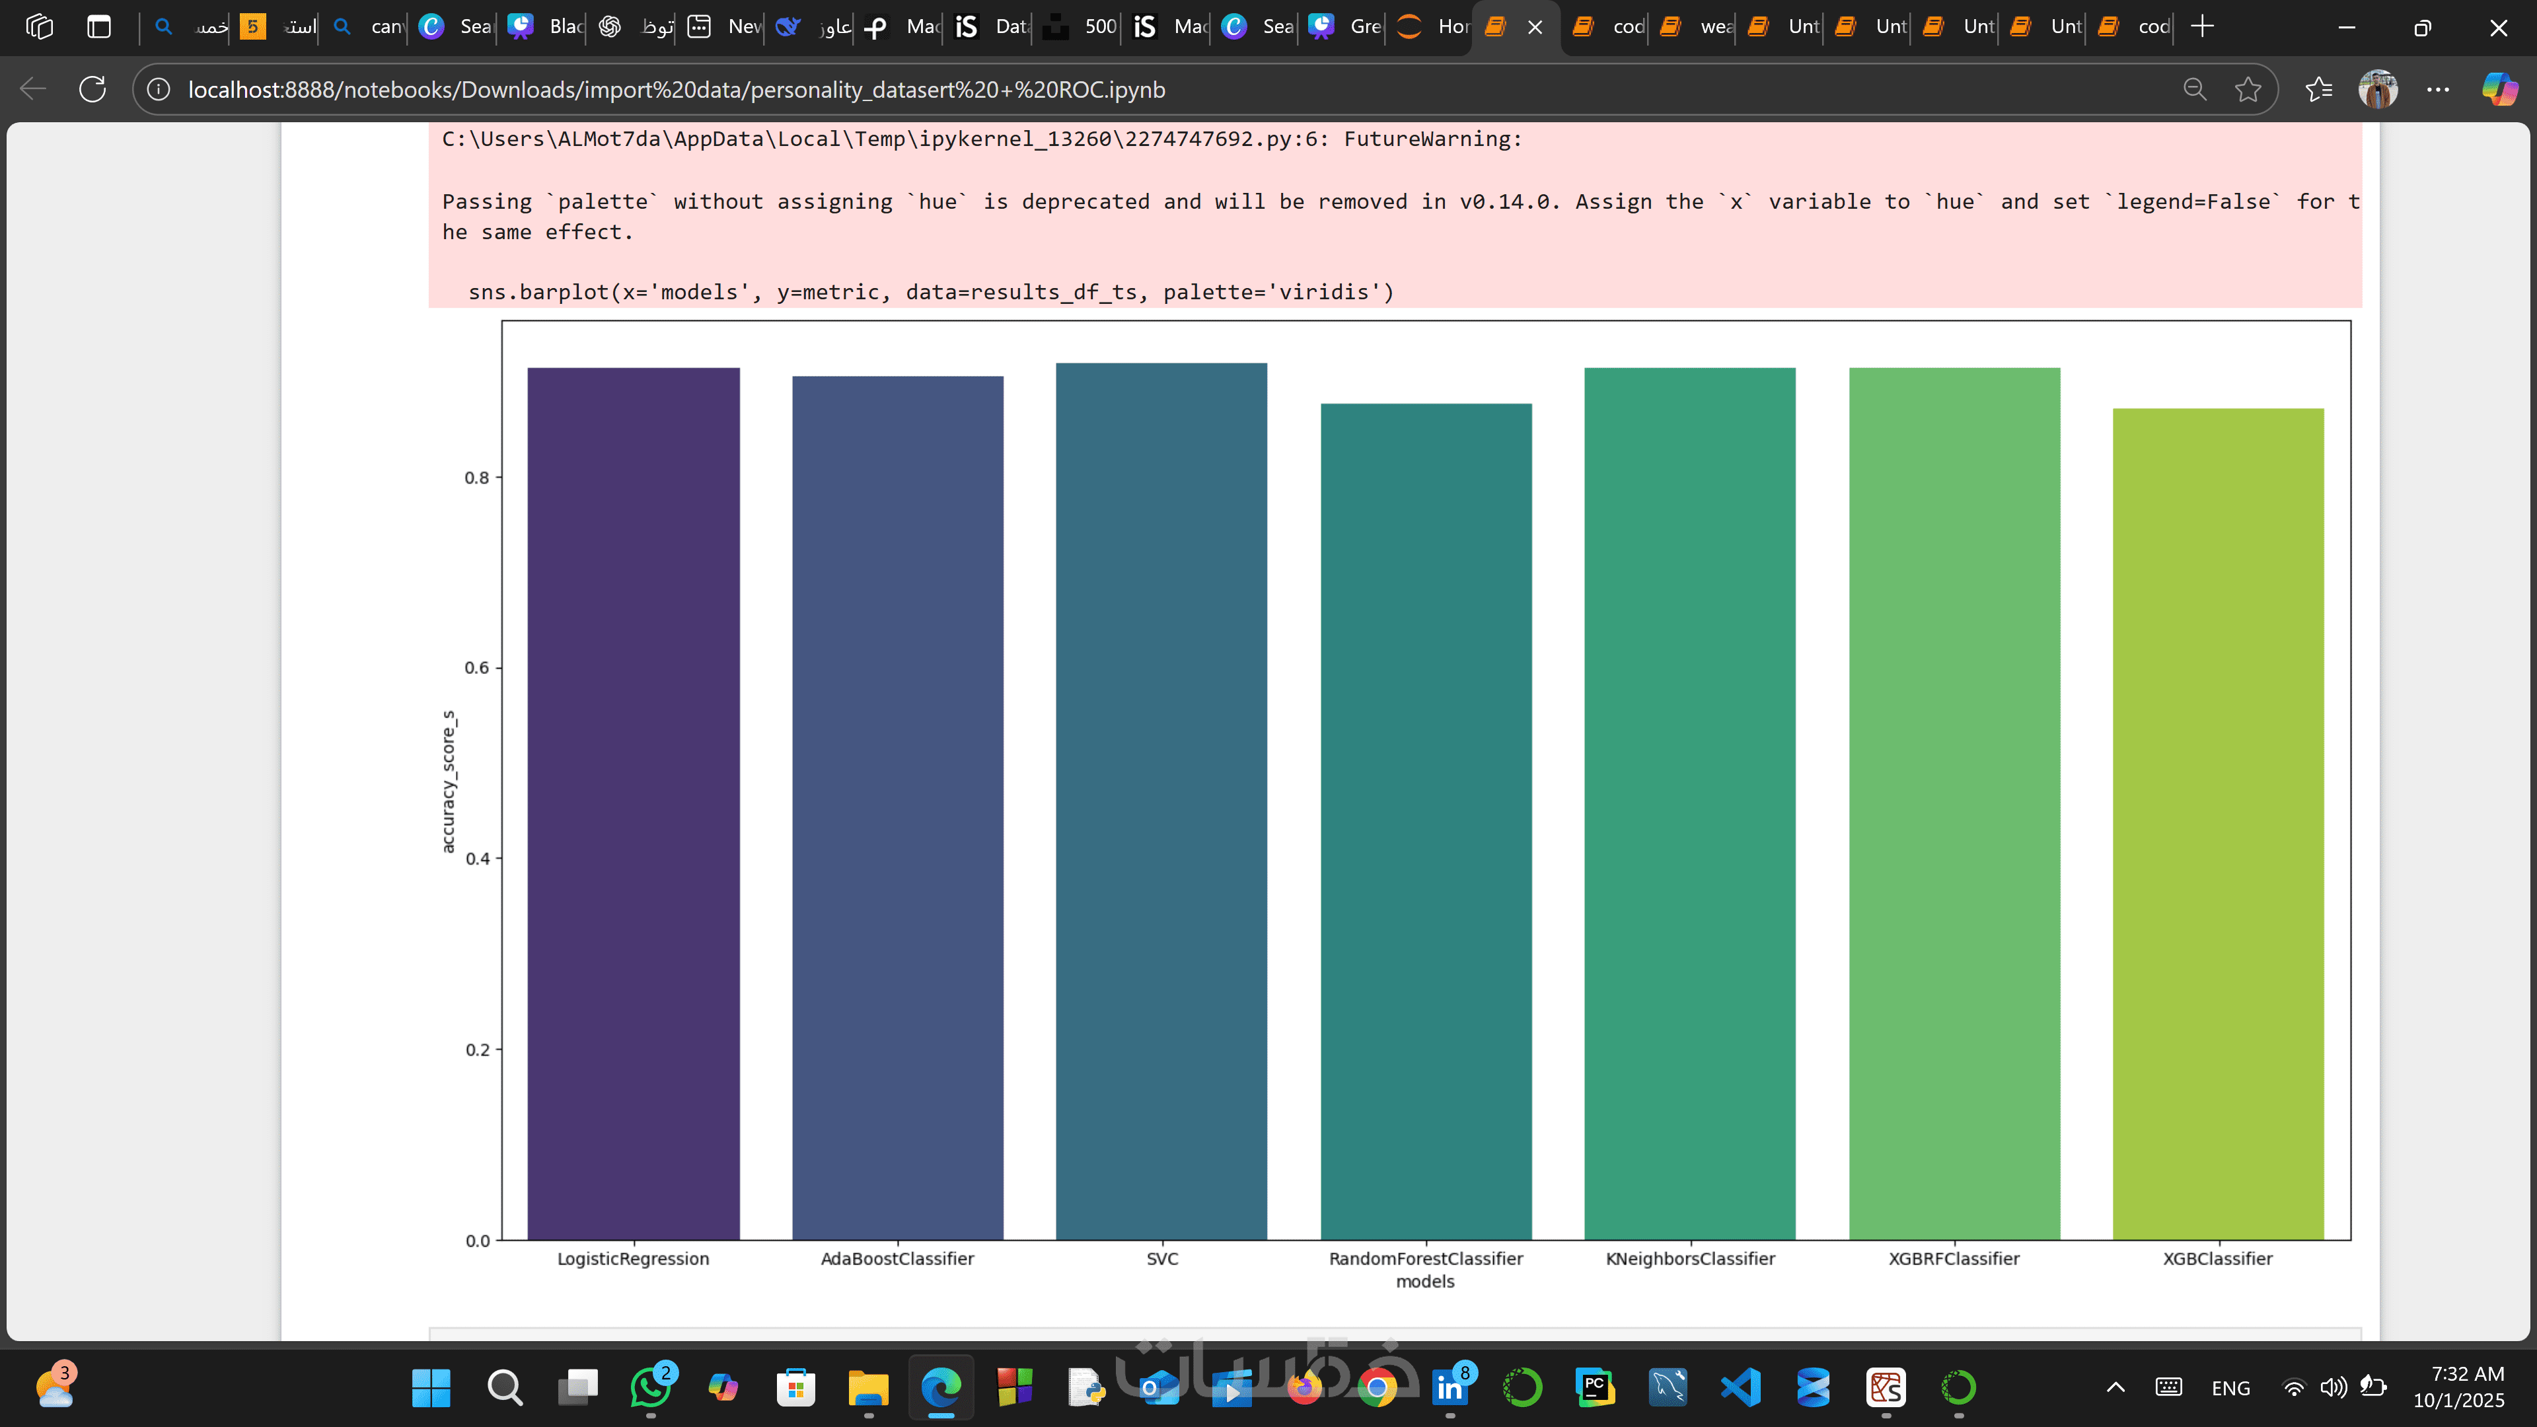This screenshot has height=1427, width=2537.
Task: Open tab actions menu icon
Action: (98, 26)
